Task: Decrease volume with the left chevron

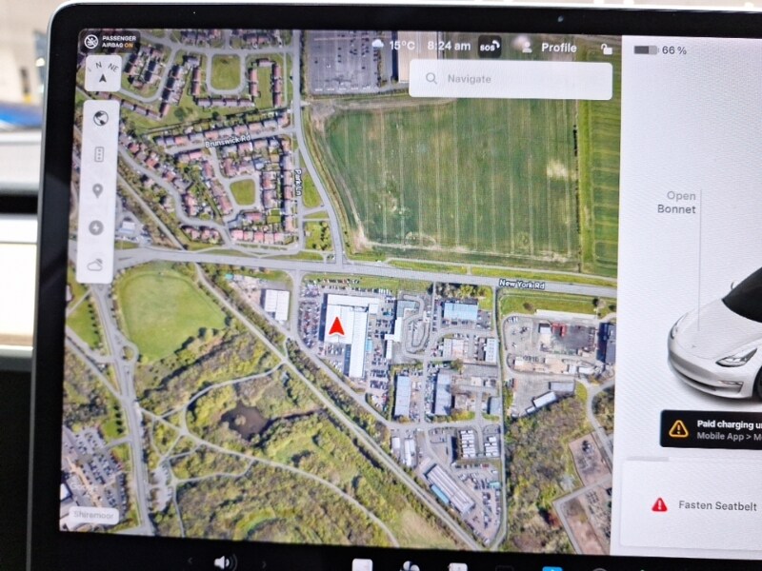Action: pyautogui.click(x=190, y=561)
